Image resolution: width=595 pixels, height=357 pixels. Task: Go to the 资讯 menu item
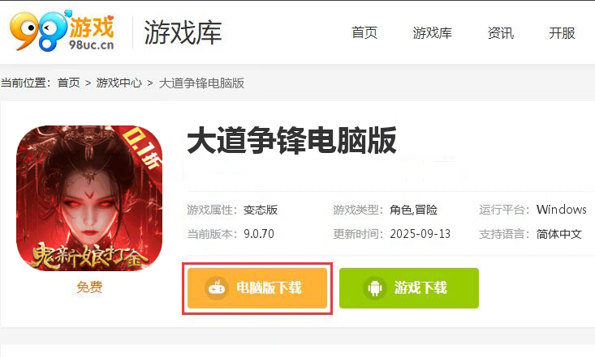pos(501,33)
